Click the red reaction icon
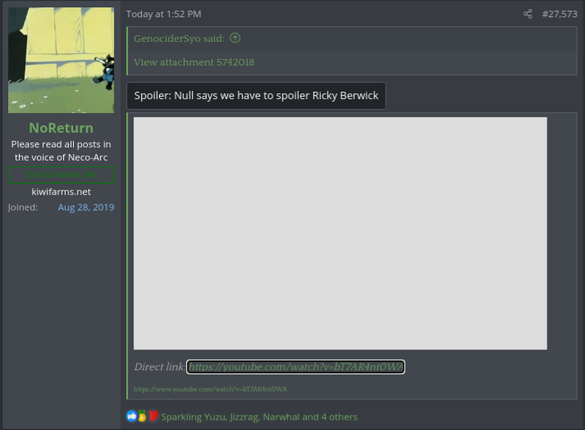Screen dimensions: 585x430 [153, 416]
